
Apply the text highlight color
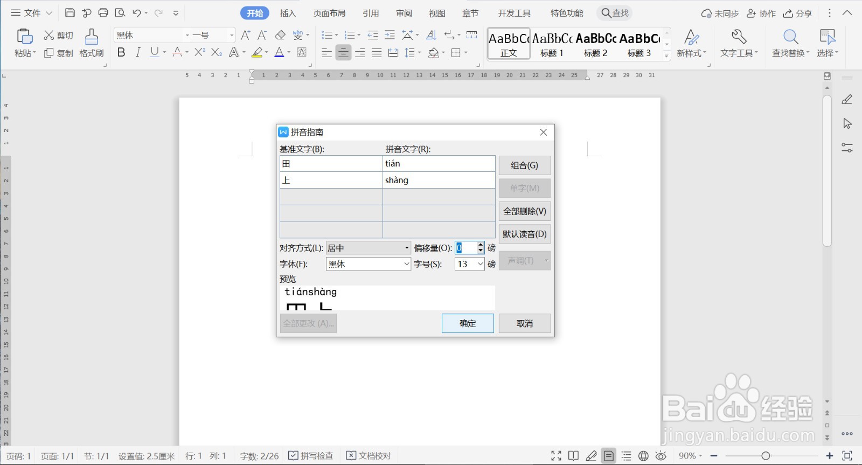(x=257, y=52)
